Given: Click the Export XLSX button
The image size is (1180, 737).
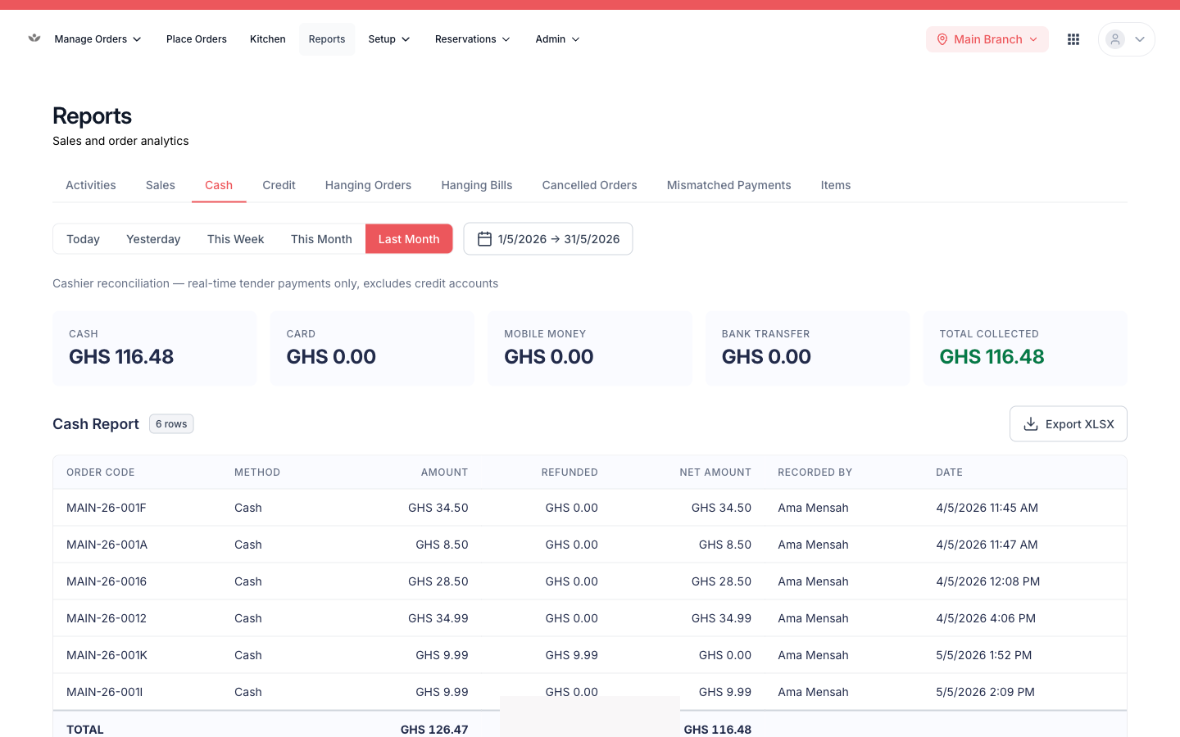Looking at the screenshot, I should [1069, 424].
